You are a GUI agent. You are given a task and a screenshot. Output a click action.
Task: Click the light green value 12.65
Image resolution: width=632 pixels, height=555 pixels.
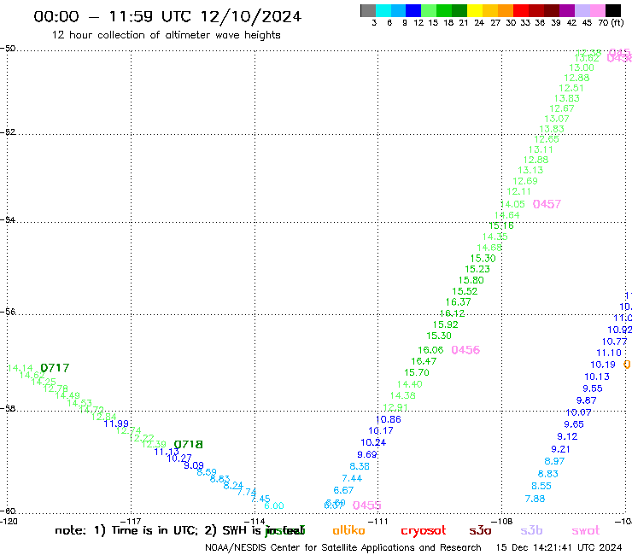click(x=547, y=139)
